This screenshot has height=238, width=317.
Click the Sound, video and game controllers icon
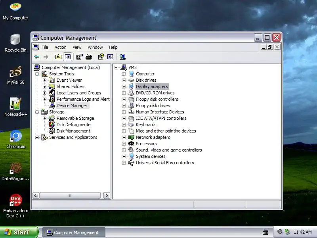point(131,150)
